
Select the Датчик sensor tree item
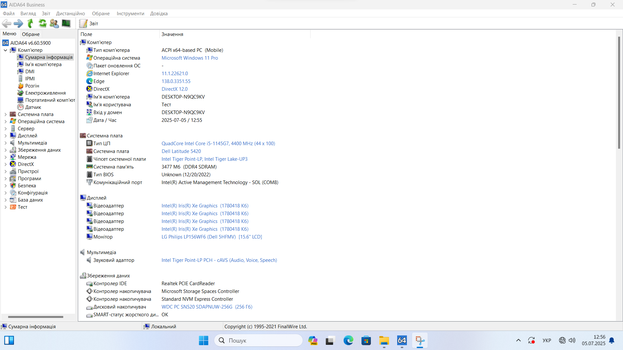[33, 107]
